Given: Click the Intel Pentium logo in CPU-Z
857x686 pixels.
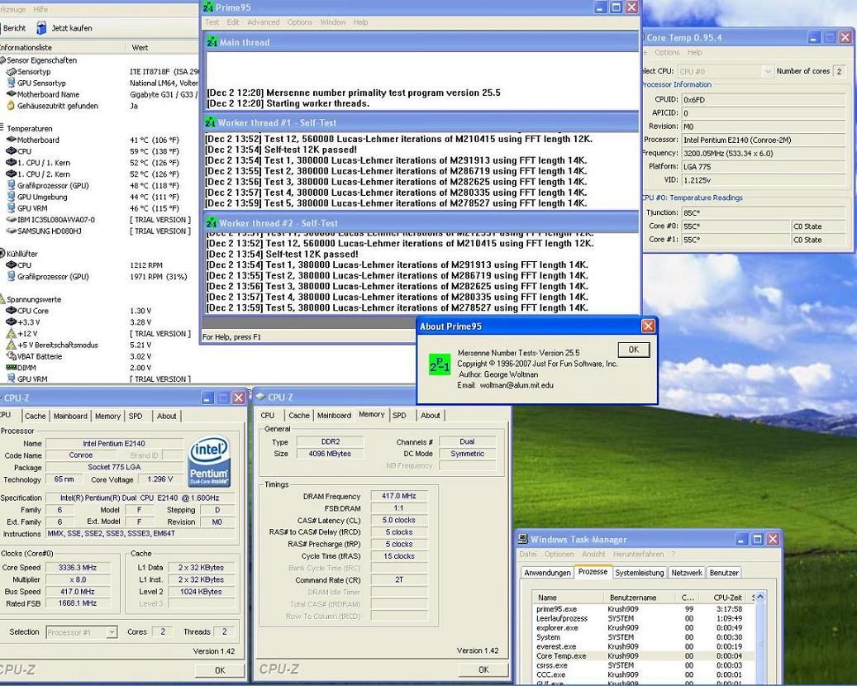Looking at the screenshot, I should pos(209,461).
